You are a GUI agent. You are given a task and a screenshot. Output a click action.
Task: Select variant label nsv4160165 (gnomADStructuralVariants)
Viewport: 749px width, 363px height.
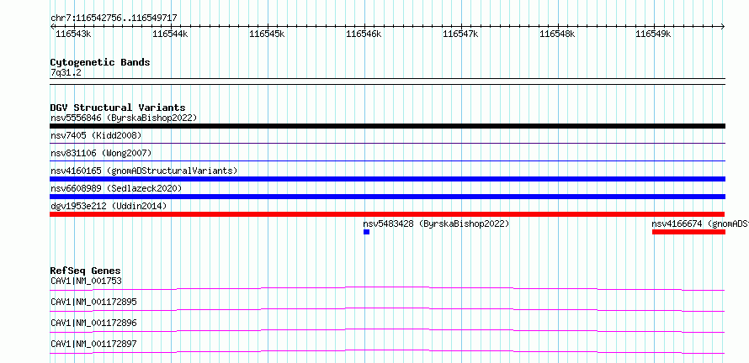click(x=144, y=171)
